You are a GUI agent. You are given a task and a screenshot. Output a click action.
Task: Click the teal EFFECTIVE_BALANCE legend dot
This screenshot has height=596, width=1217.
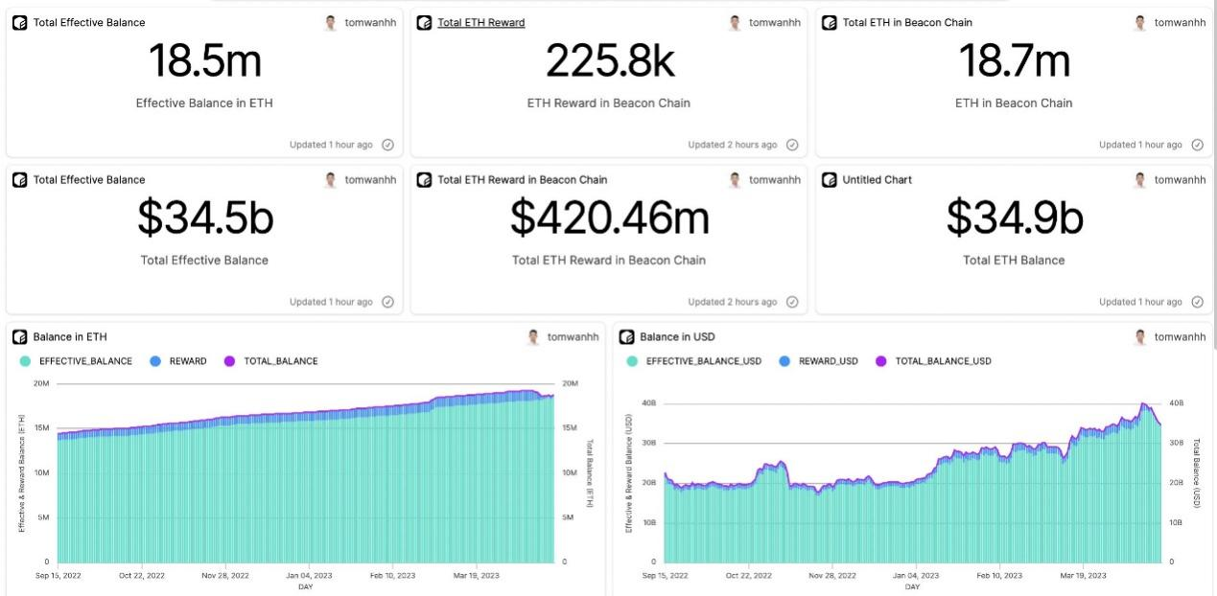pyautogui.click(x=25, y=361)
